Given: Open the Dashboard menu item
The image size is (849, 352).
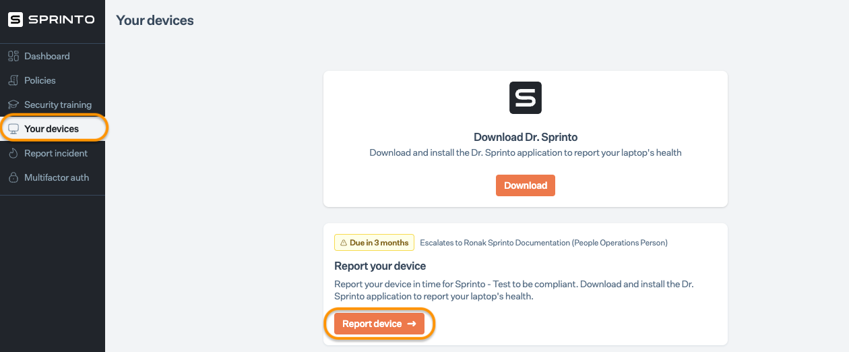Looking at the screenshot, I should (53, 56).
